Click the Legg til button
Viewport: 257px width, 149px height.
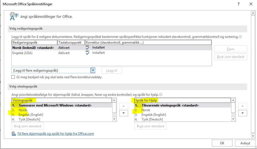click(112, 71)
